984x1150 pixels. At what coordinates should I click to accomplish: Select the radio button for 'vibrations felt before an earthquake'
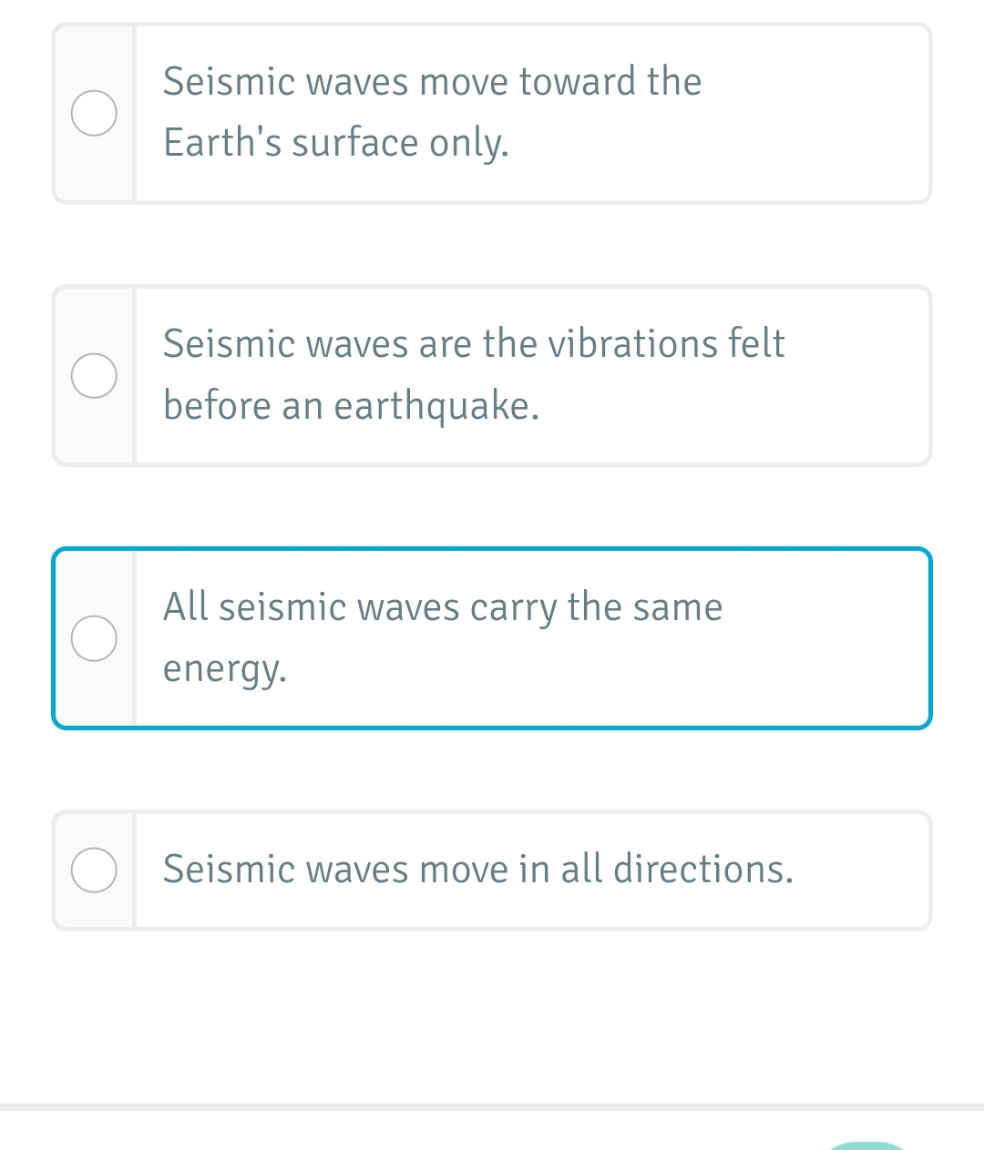click(x=94, y=375)
